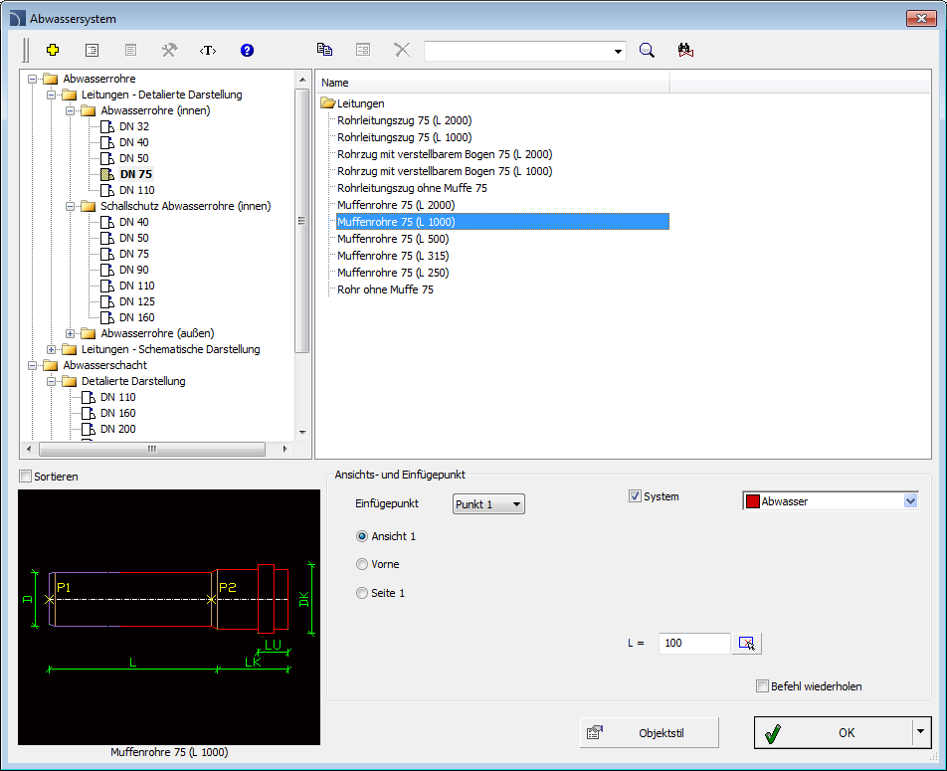Click the binoculars find icon
Viewport: 947px width, 771px height.
point(684,51)
